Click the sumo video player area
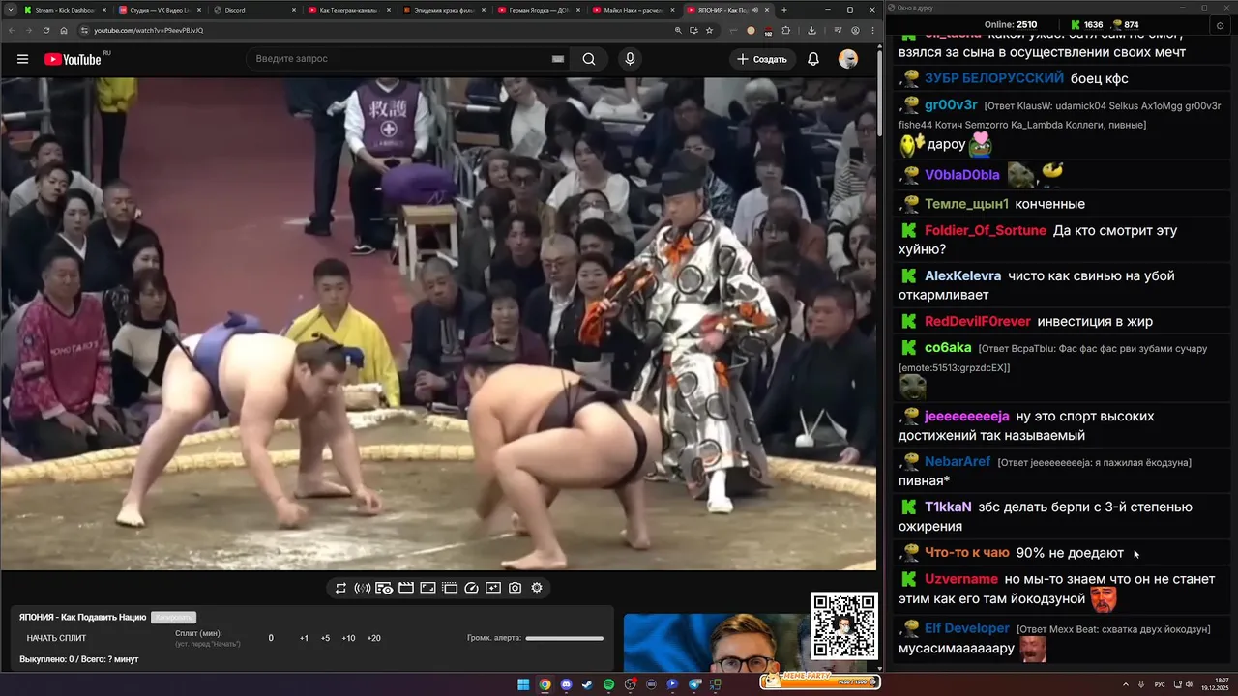 (437, 324)
